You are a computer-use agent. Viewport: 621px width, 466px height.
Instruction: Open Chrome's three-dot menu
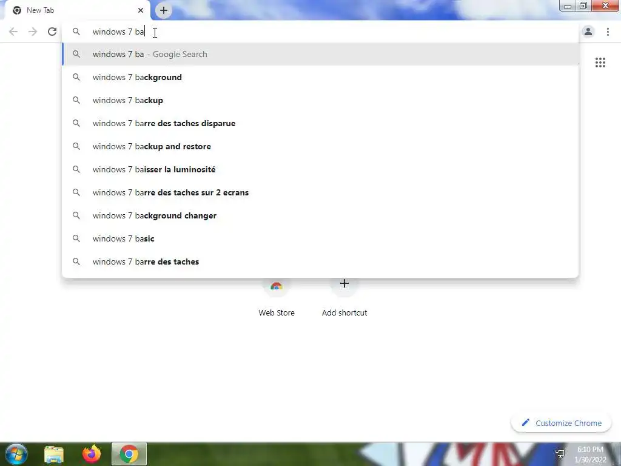click(x=608, y=32)
